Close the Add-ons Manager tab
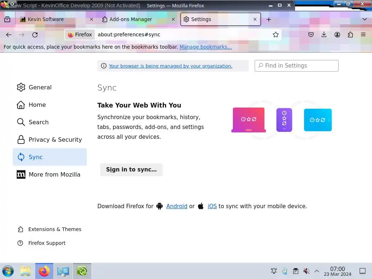This screenshot has height=279, width=372. coord(173,20)
